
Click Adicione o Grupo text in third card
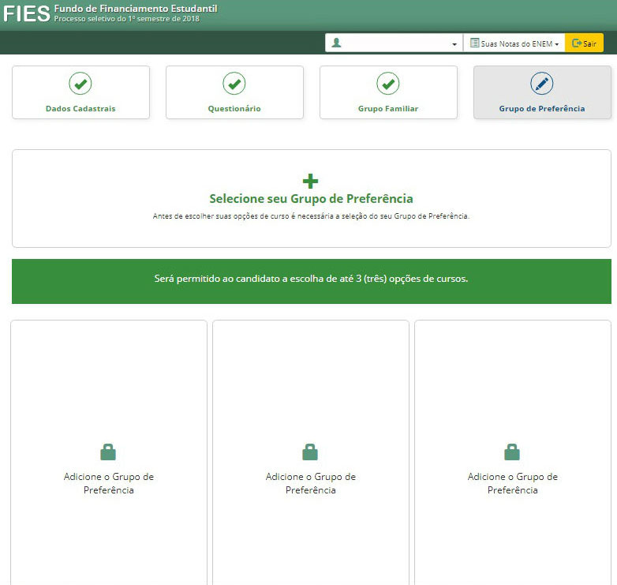pos(512,483)
